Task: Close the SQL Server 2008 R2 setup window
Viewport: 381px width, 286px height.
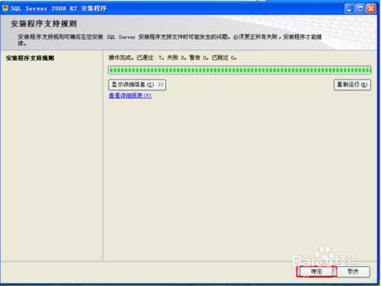Action: click(x=371, y=9)
